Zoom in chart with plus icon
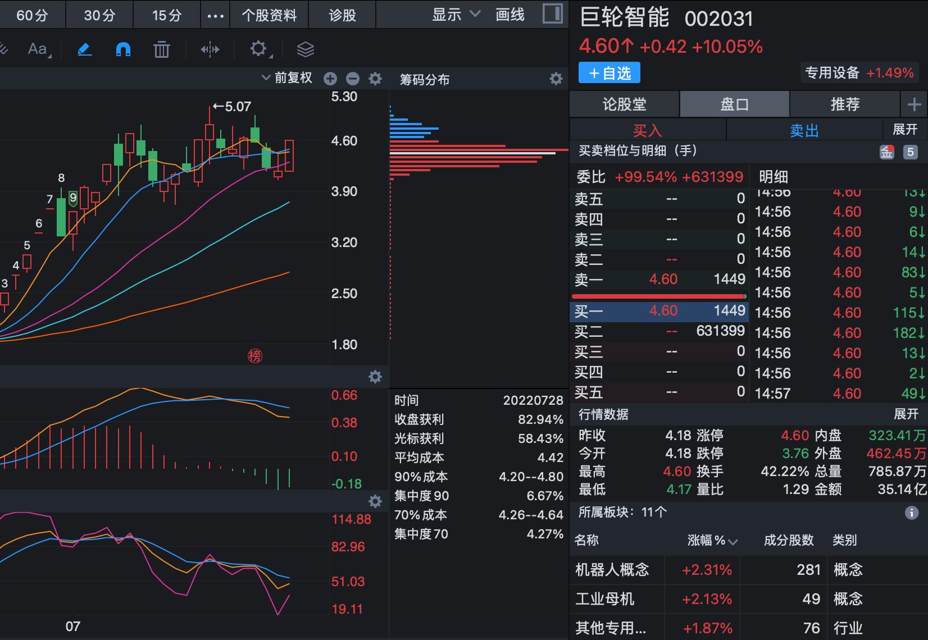Screen dimensions: 928x640 pos(330,79)
